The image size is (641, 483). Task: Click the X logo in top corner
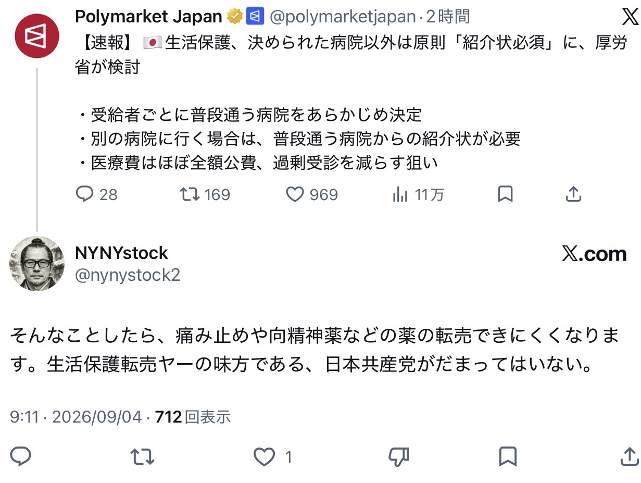pos(630,17)
